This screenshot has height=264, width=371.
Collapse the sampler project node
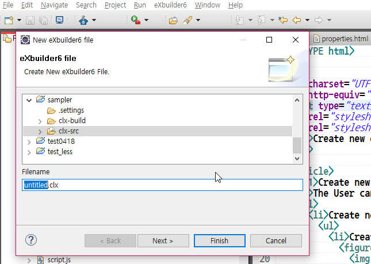tap(29, 100)
